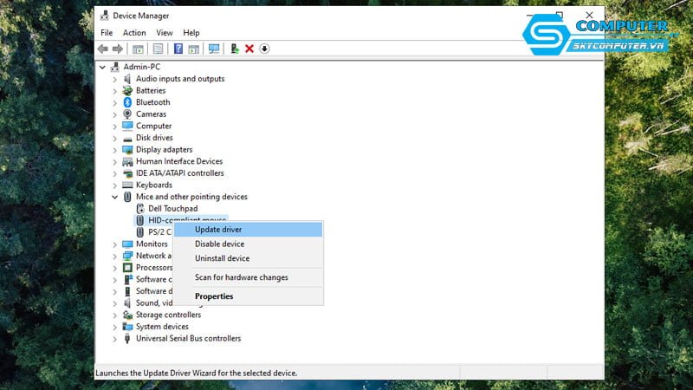This screenshot has width=693, height=390.
Task: Expand the Monitors chevron
Action: tap(115, 244)
